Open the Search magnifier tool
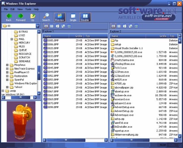The image size is (183, 148). 46,17
